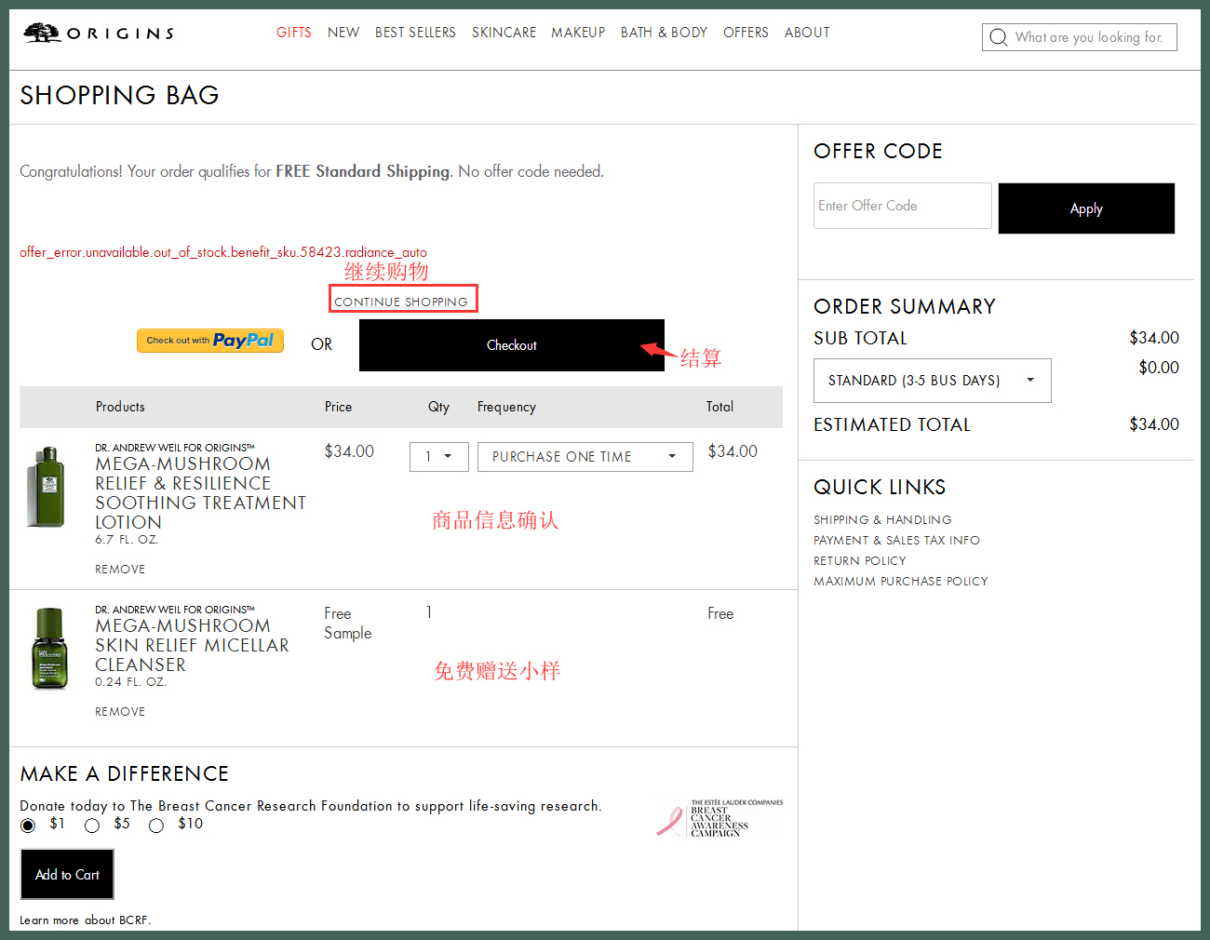This screenshot has height=940, width=1210.
Task: Open the Bath & Body menu
Action: (x=664, y=33)
